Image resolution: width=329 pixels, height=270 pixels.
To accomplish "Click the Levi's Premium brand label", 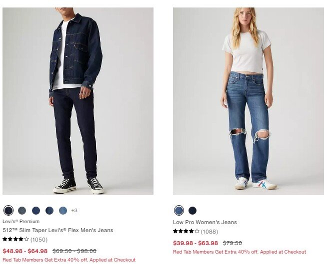I will coord(21,222).
